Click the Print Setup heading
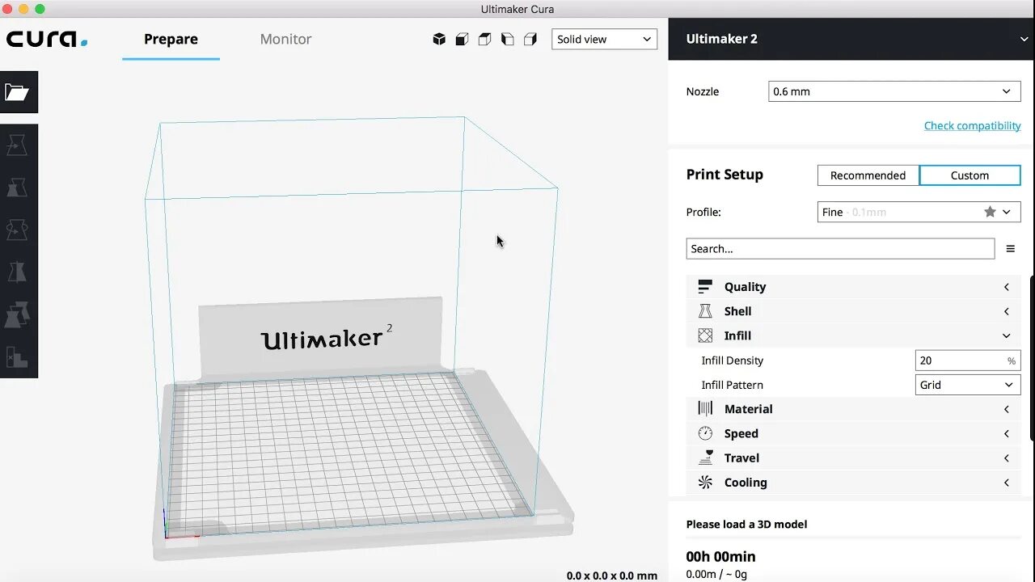Image resolution: width=1035 pixels, height=582 pixels. [x=724, y=175]
